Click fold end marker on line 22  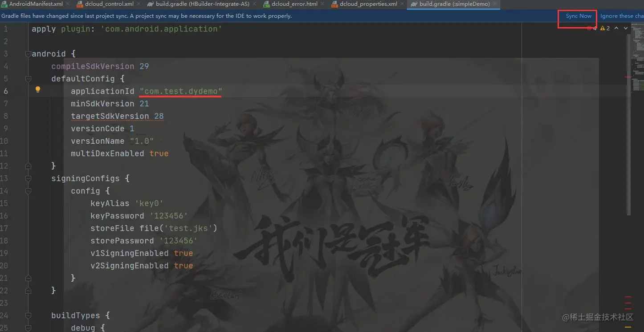pyautogui.click(x=29, y=291)
